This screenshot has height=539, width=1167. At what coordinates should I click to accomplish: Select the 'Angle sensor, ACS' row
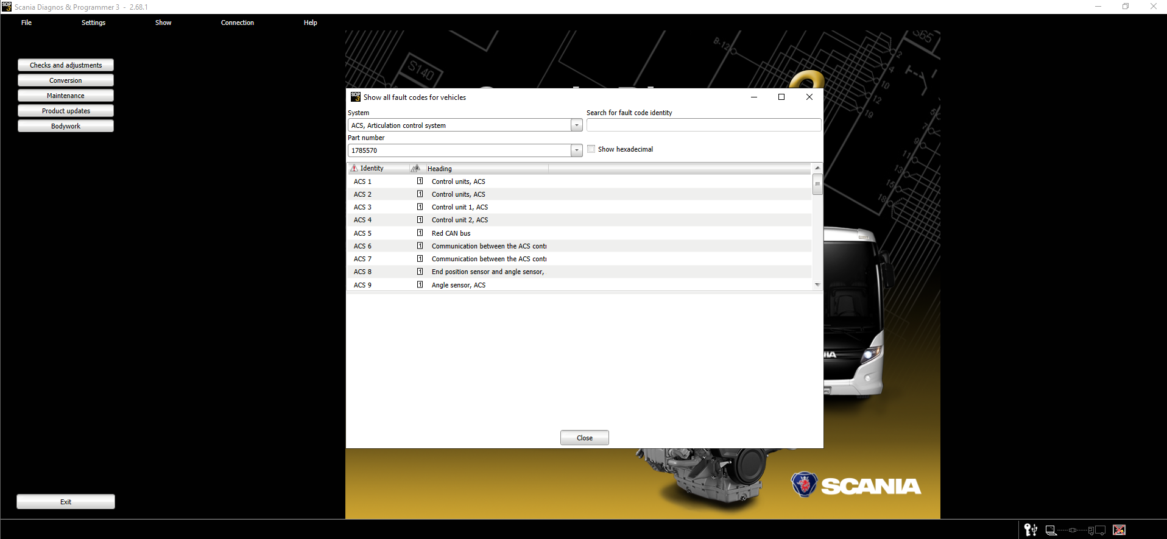coord(579,285)
